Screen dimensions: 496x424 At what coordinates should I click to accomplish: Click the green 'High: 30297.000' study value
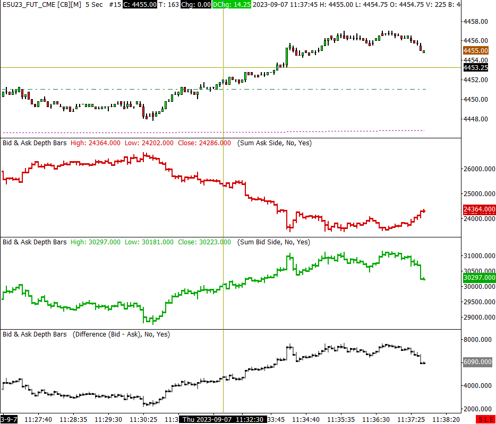[x=95, y=242]
